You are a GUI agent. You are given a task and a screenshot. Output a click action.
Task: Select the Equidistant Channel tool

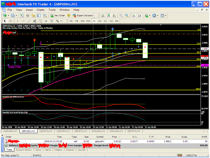click(35, 21)
